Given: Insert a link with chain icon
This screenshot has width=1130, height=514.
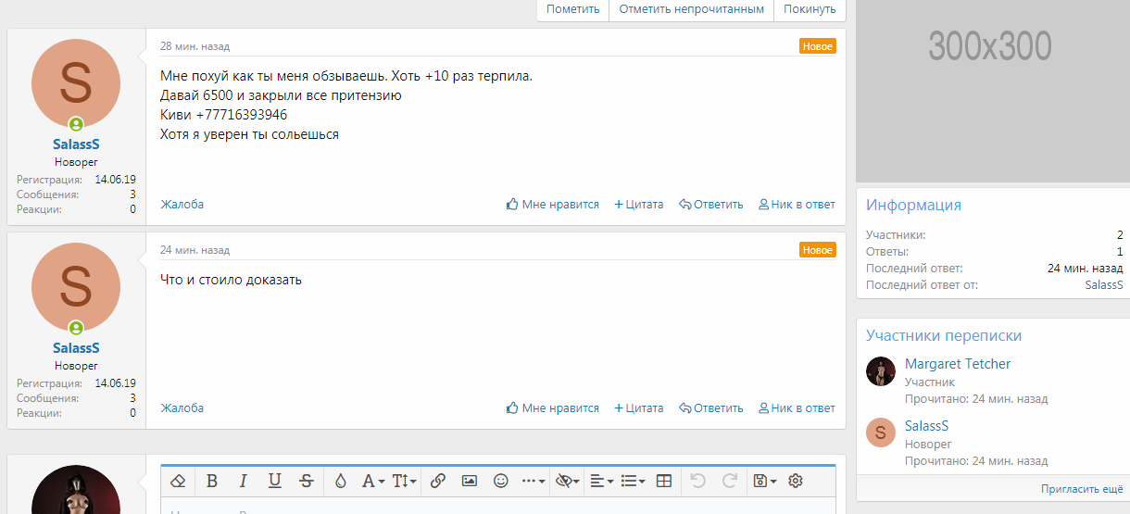Looking at the screenshot, I should [438, 481].
